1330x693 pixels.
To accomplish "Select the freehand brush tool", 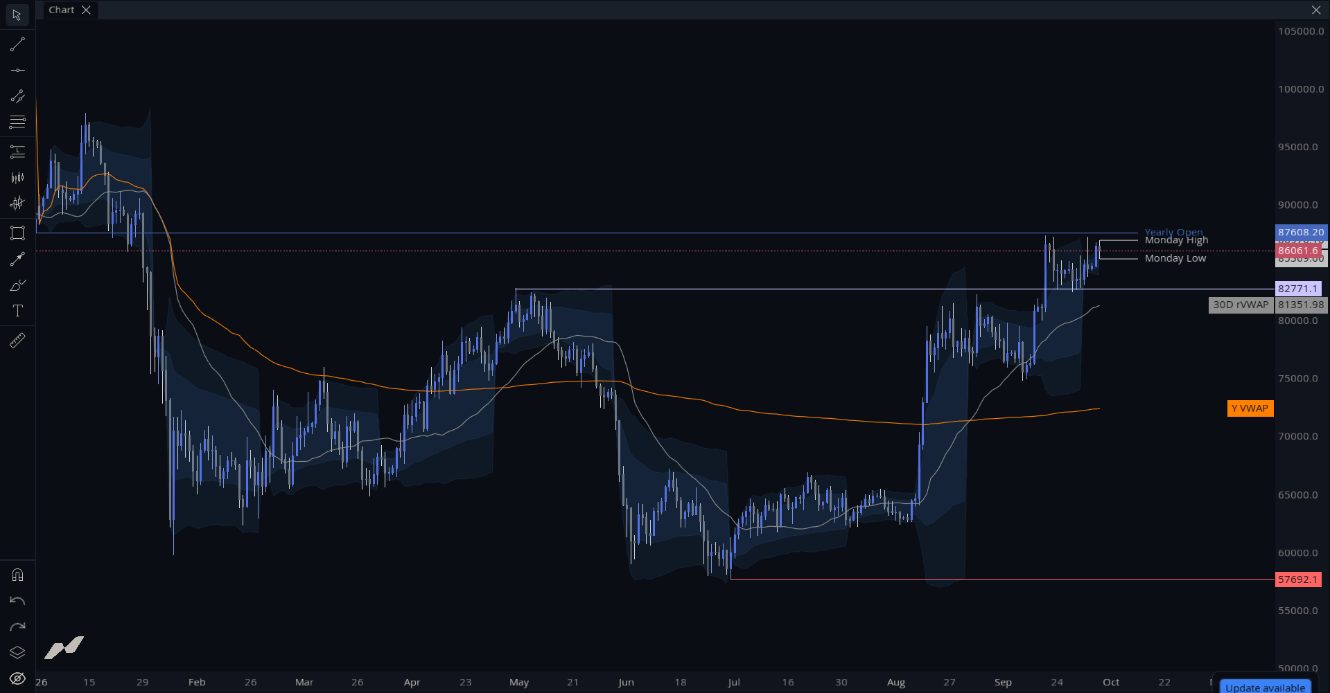I will tap(17, 285).
